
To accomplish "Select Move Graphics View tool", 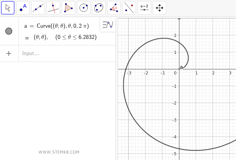I will point(159,8).
